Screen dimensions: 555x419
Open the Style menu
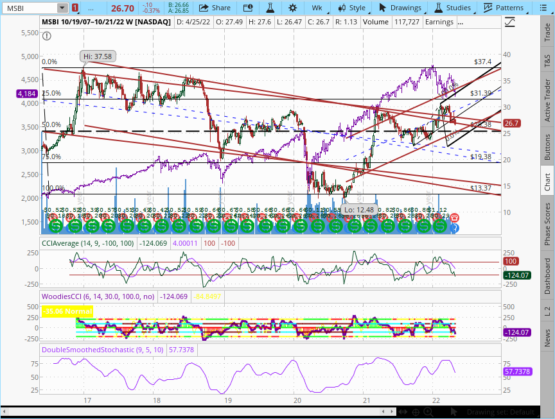(x=352, y=8)
